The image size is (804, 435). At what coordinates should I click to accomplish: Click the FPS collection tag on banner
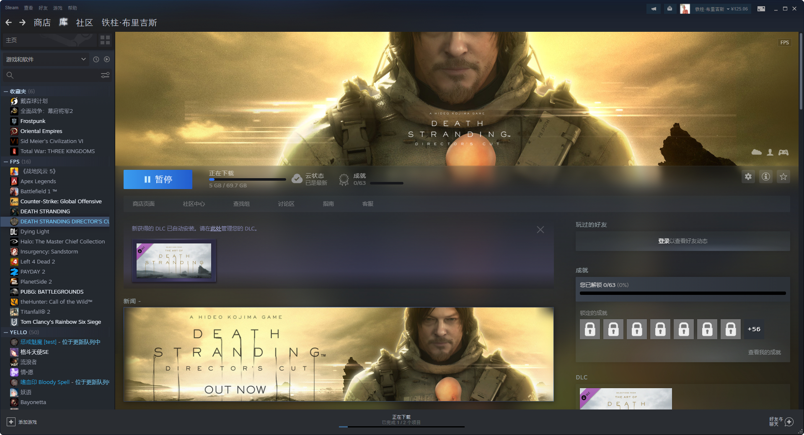click(785, 42)
